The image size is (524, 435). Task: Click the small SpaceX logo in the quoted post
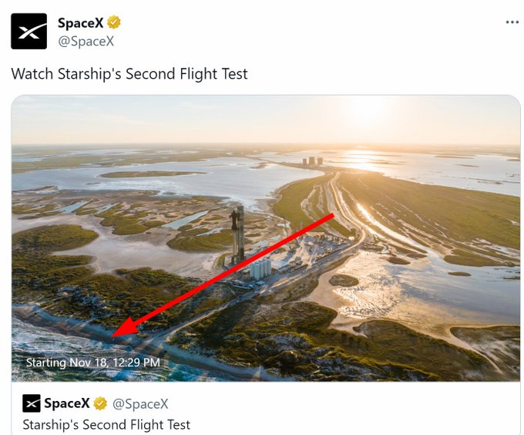pos(31,403)
